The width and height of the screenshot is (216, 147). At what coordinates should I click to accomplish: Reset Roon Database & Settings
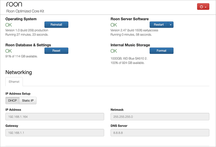(56, 50)
